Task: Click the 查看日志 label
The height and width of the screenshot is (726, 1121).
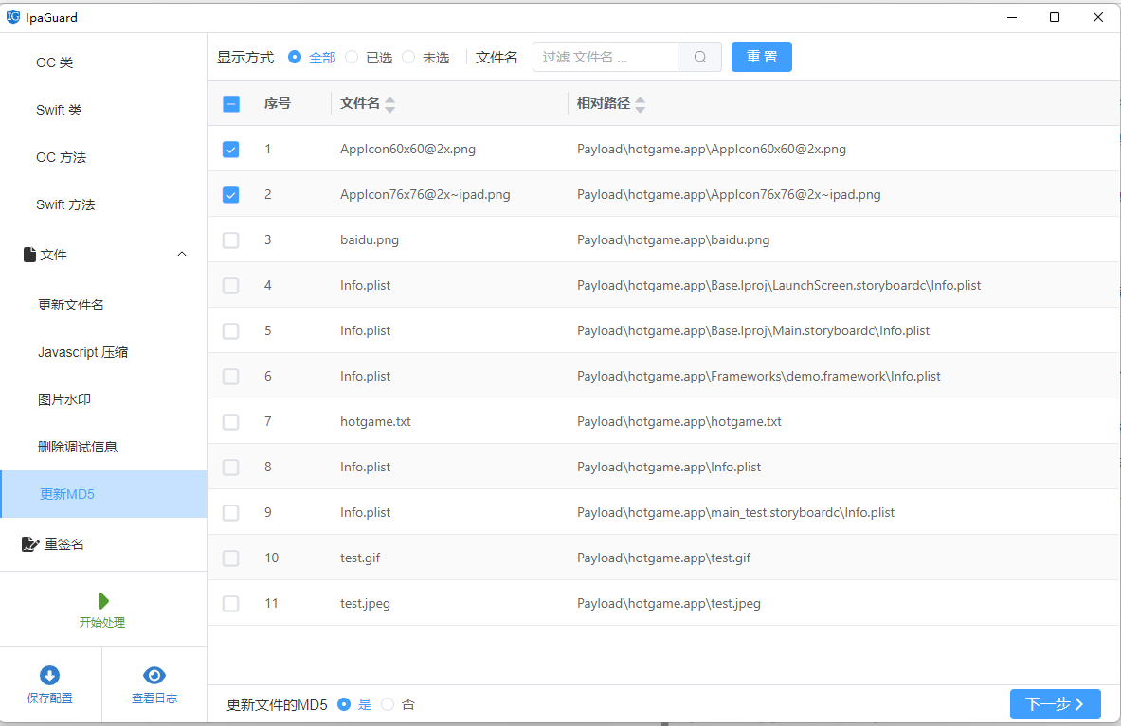Action: pyautogui.click(x=154, y=699)
